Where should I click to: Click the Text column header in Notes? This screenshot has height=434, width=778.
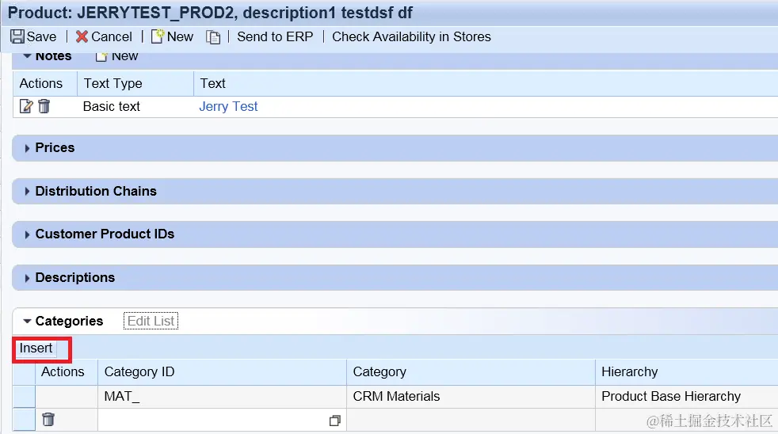(486, 83)
